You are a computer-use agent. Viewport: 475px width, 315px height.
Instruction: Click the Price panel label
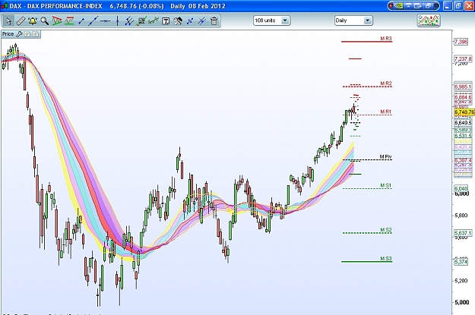pyautogui.click(x=8, y=34)
